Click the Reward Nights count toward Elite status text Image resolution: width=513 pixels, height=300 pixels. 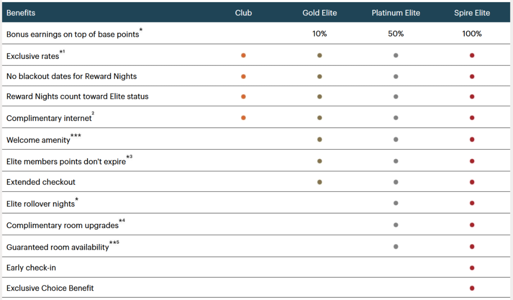(x=77, y=97)
